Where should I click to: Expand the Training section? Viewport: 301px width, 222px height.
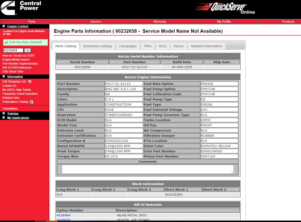4,113
